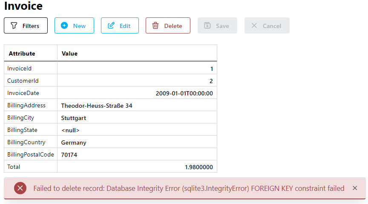The height and width of the screenshot is (204, 368).
Task: Open the Filters button label
Action: click(31, 26)
